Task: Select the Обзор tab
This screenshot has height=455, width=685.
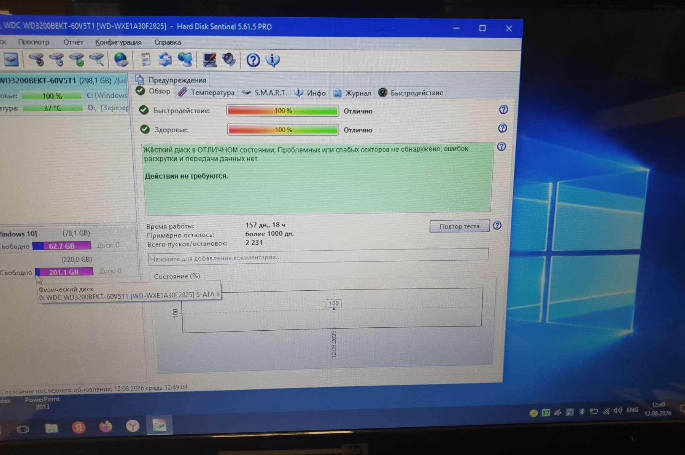Action: pos(154,91)
